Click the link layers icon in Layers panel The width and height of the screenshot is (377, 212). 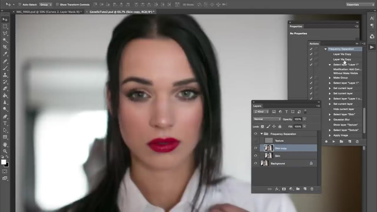coord(270,189)
